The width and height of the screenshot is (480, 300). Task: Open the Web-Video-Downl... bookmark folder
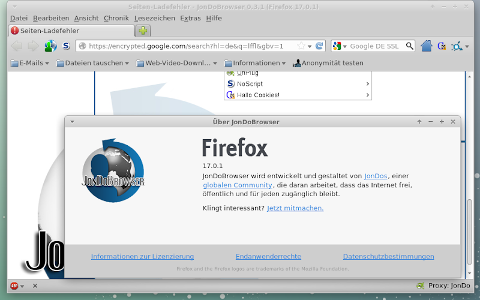click(x=176, y=63)
